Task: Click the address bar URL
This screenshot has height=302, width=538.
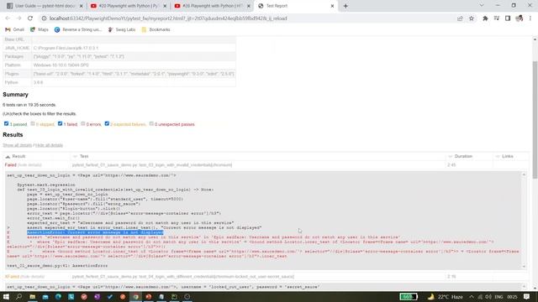Action: 168,18
